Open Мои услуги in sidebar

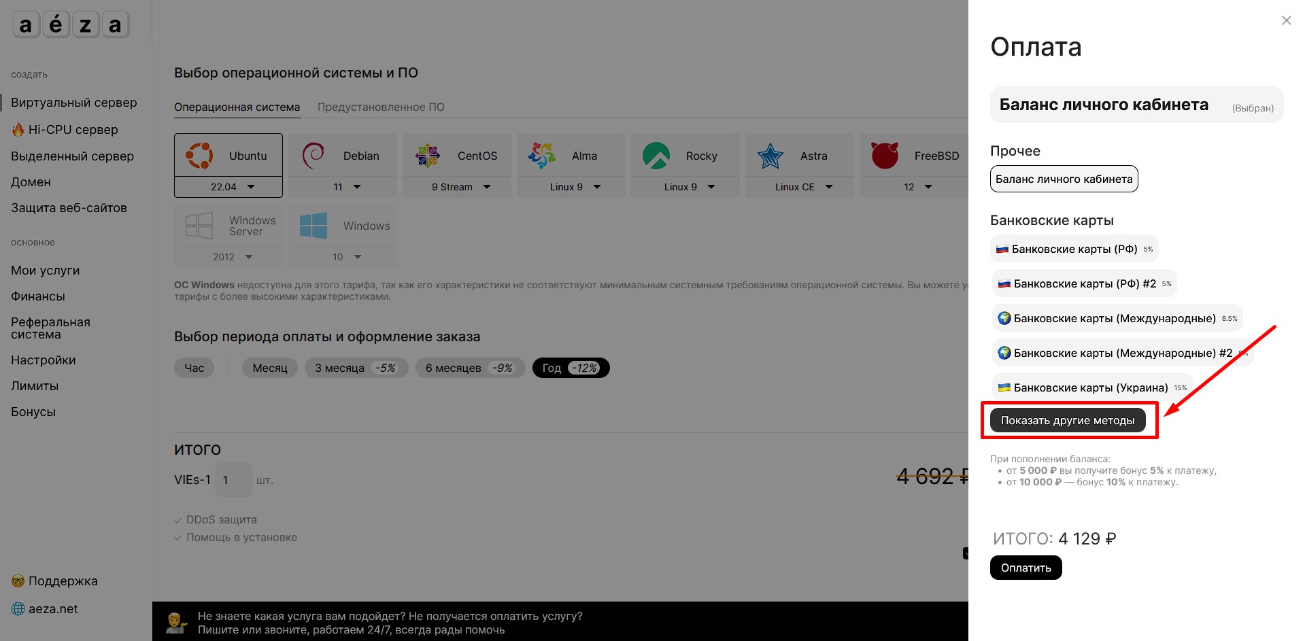click(x=46, y=271)
